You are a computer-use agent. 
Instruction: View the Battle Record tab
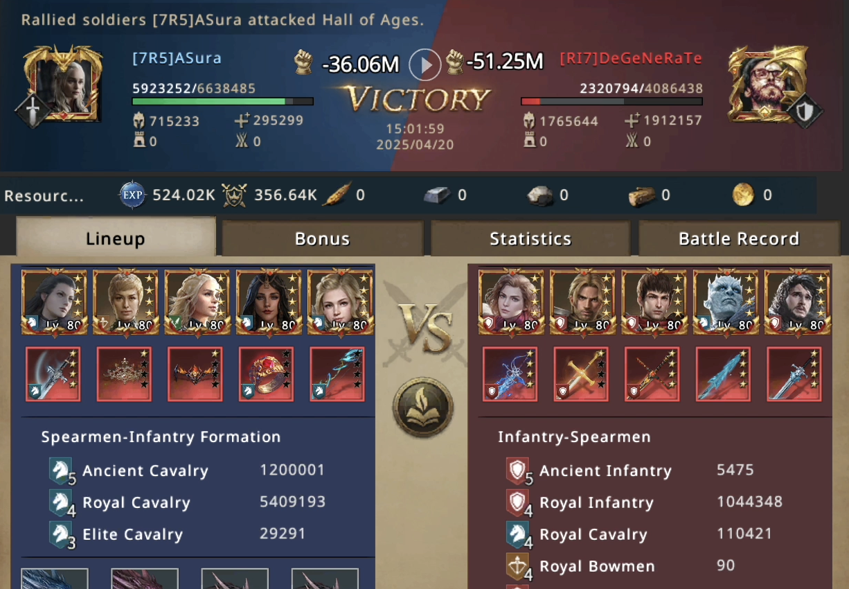pyautogui.click(x=739, y=239)
